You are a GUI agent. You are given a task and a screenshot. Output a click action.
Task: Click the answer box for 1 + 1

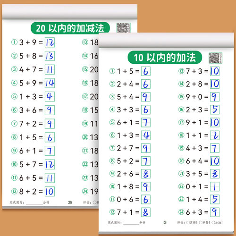(x=215, y=135)
